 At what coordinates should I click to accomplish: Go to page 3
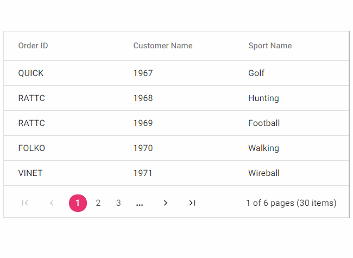click(x=118, y=203)
